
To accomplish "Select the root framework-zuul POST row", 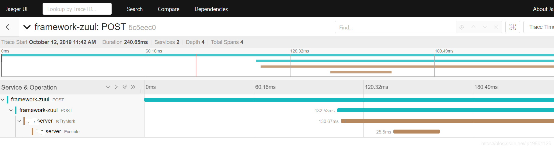I will [72, 100].
